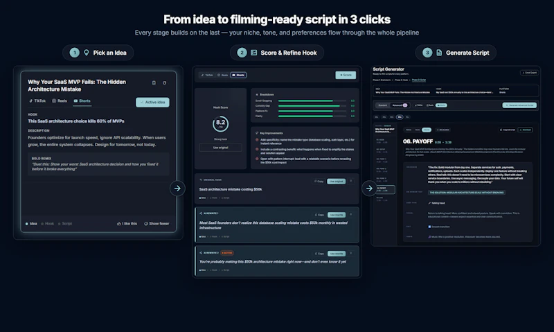
Task: Go to Phase 1 Brainstorm breadcrumb
Action: (x=382, y=80)
